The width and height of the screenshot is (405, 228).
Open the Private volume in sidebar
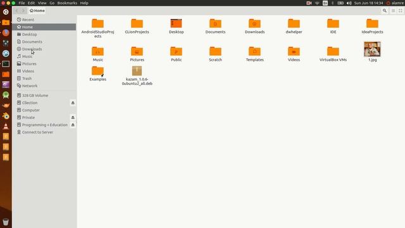41,117
